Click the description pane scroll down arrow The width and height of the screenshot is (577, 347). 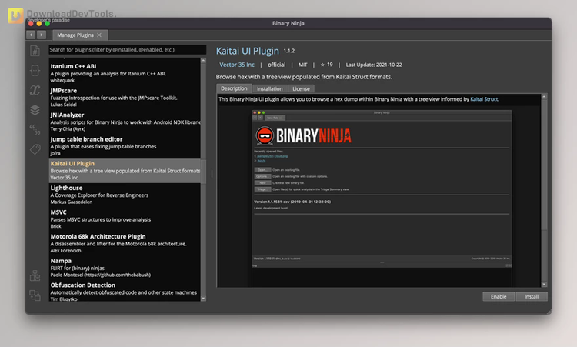(x=544, y=285)
